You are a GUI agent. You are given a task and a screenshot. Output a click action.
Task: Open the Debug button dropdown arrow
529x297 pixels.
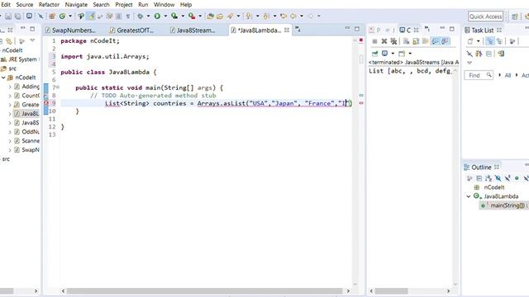[148, 16]
